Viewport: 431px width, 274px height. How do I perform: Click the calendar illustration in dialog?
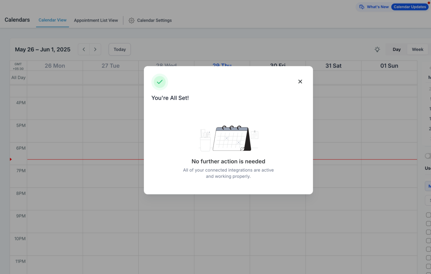pos(229,138)
